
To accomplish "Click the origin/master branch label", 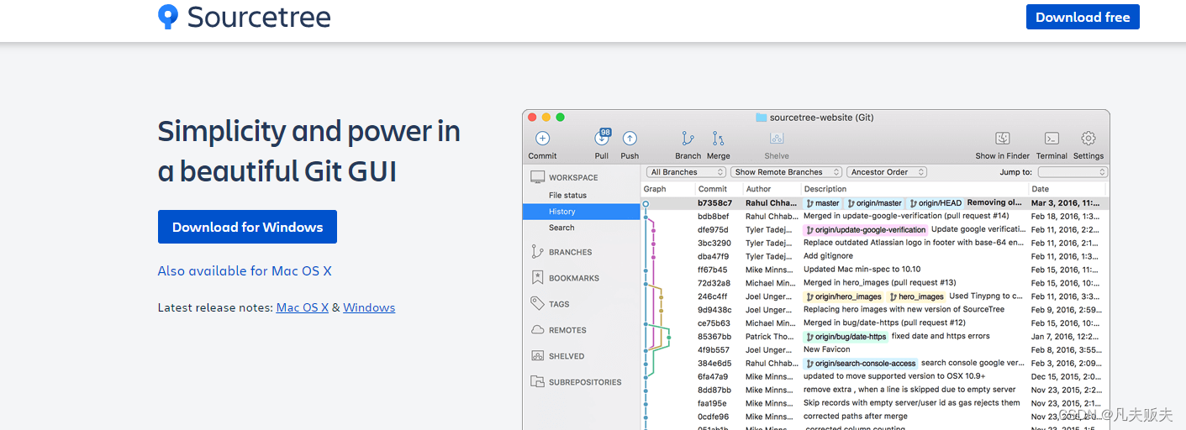I will [x=874, y=202].
